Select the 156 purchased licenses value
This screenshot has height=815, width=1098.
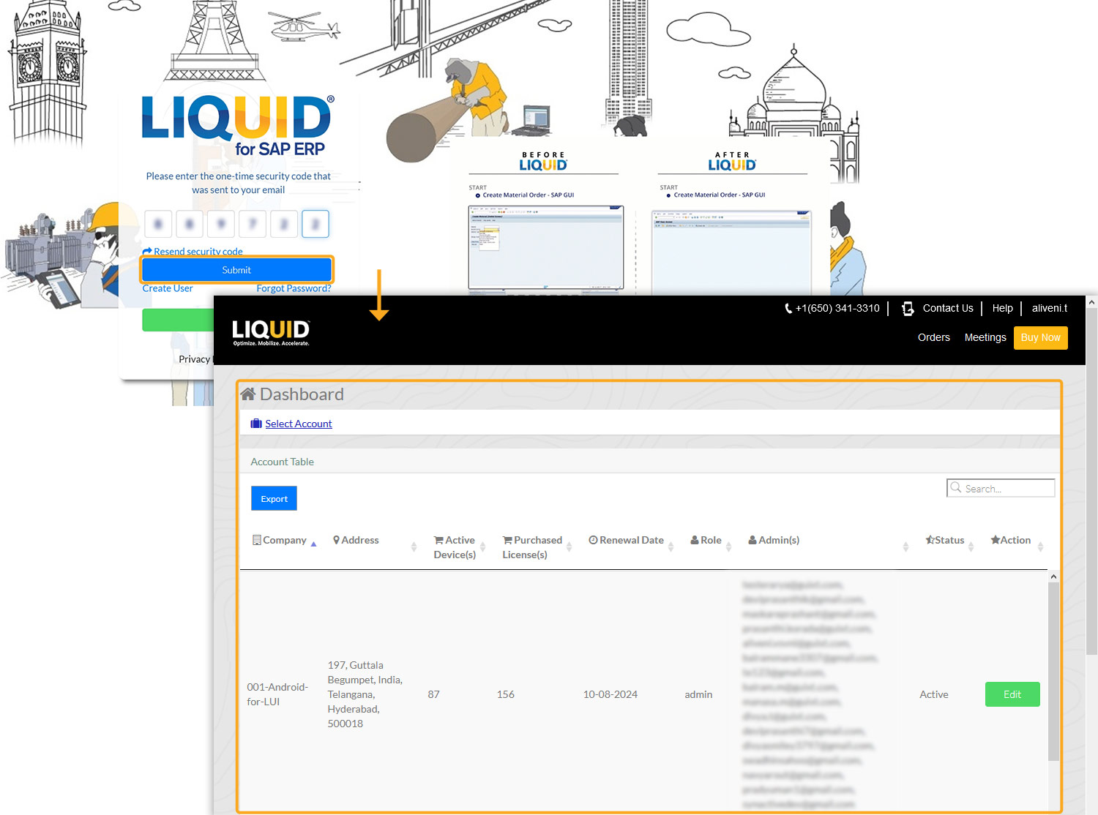[x=506, y=694]
